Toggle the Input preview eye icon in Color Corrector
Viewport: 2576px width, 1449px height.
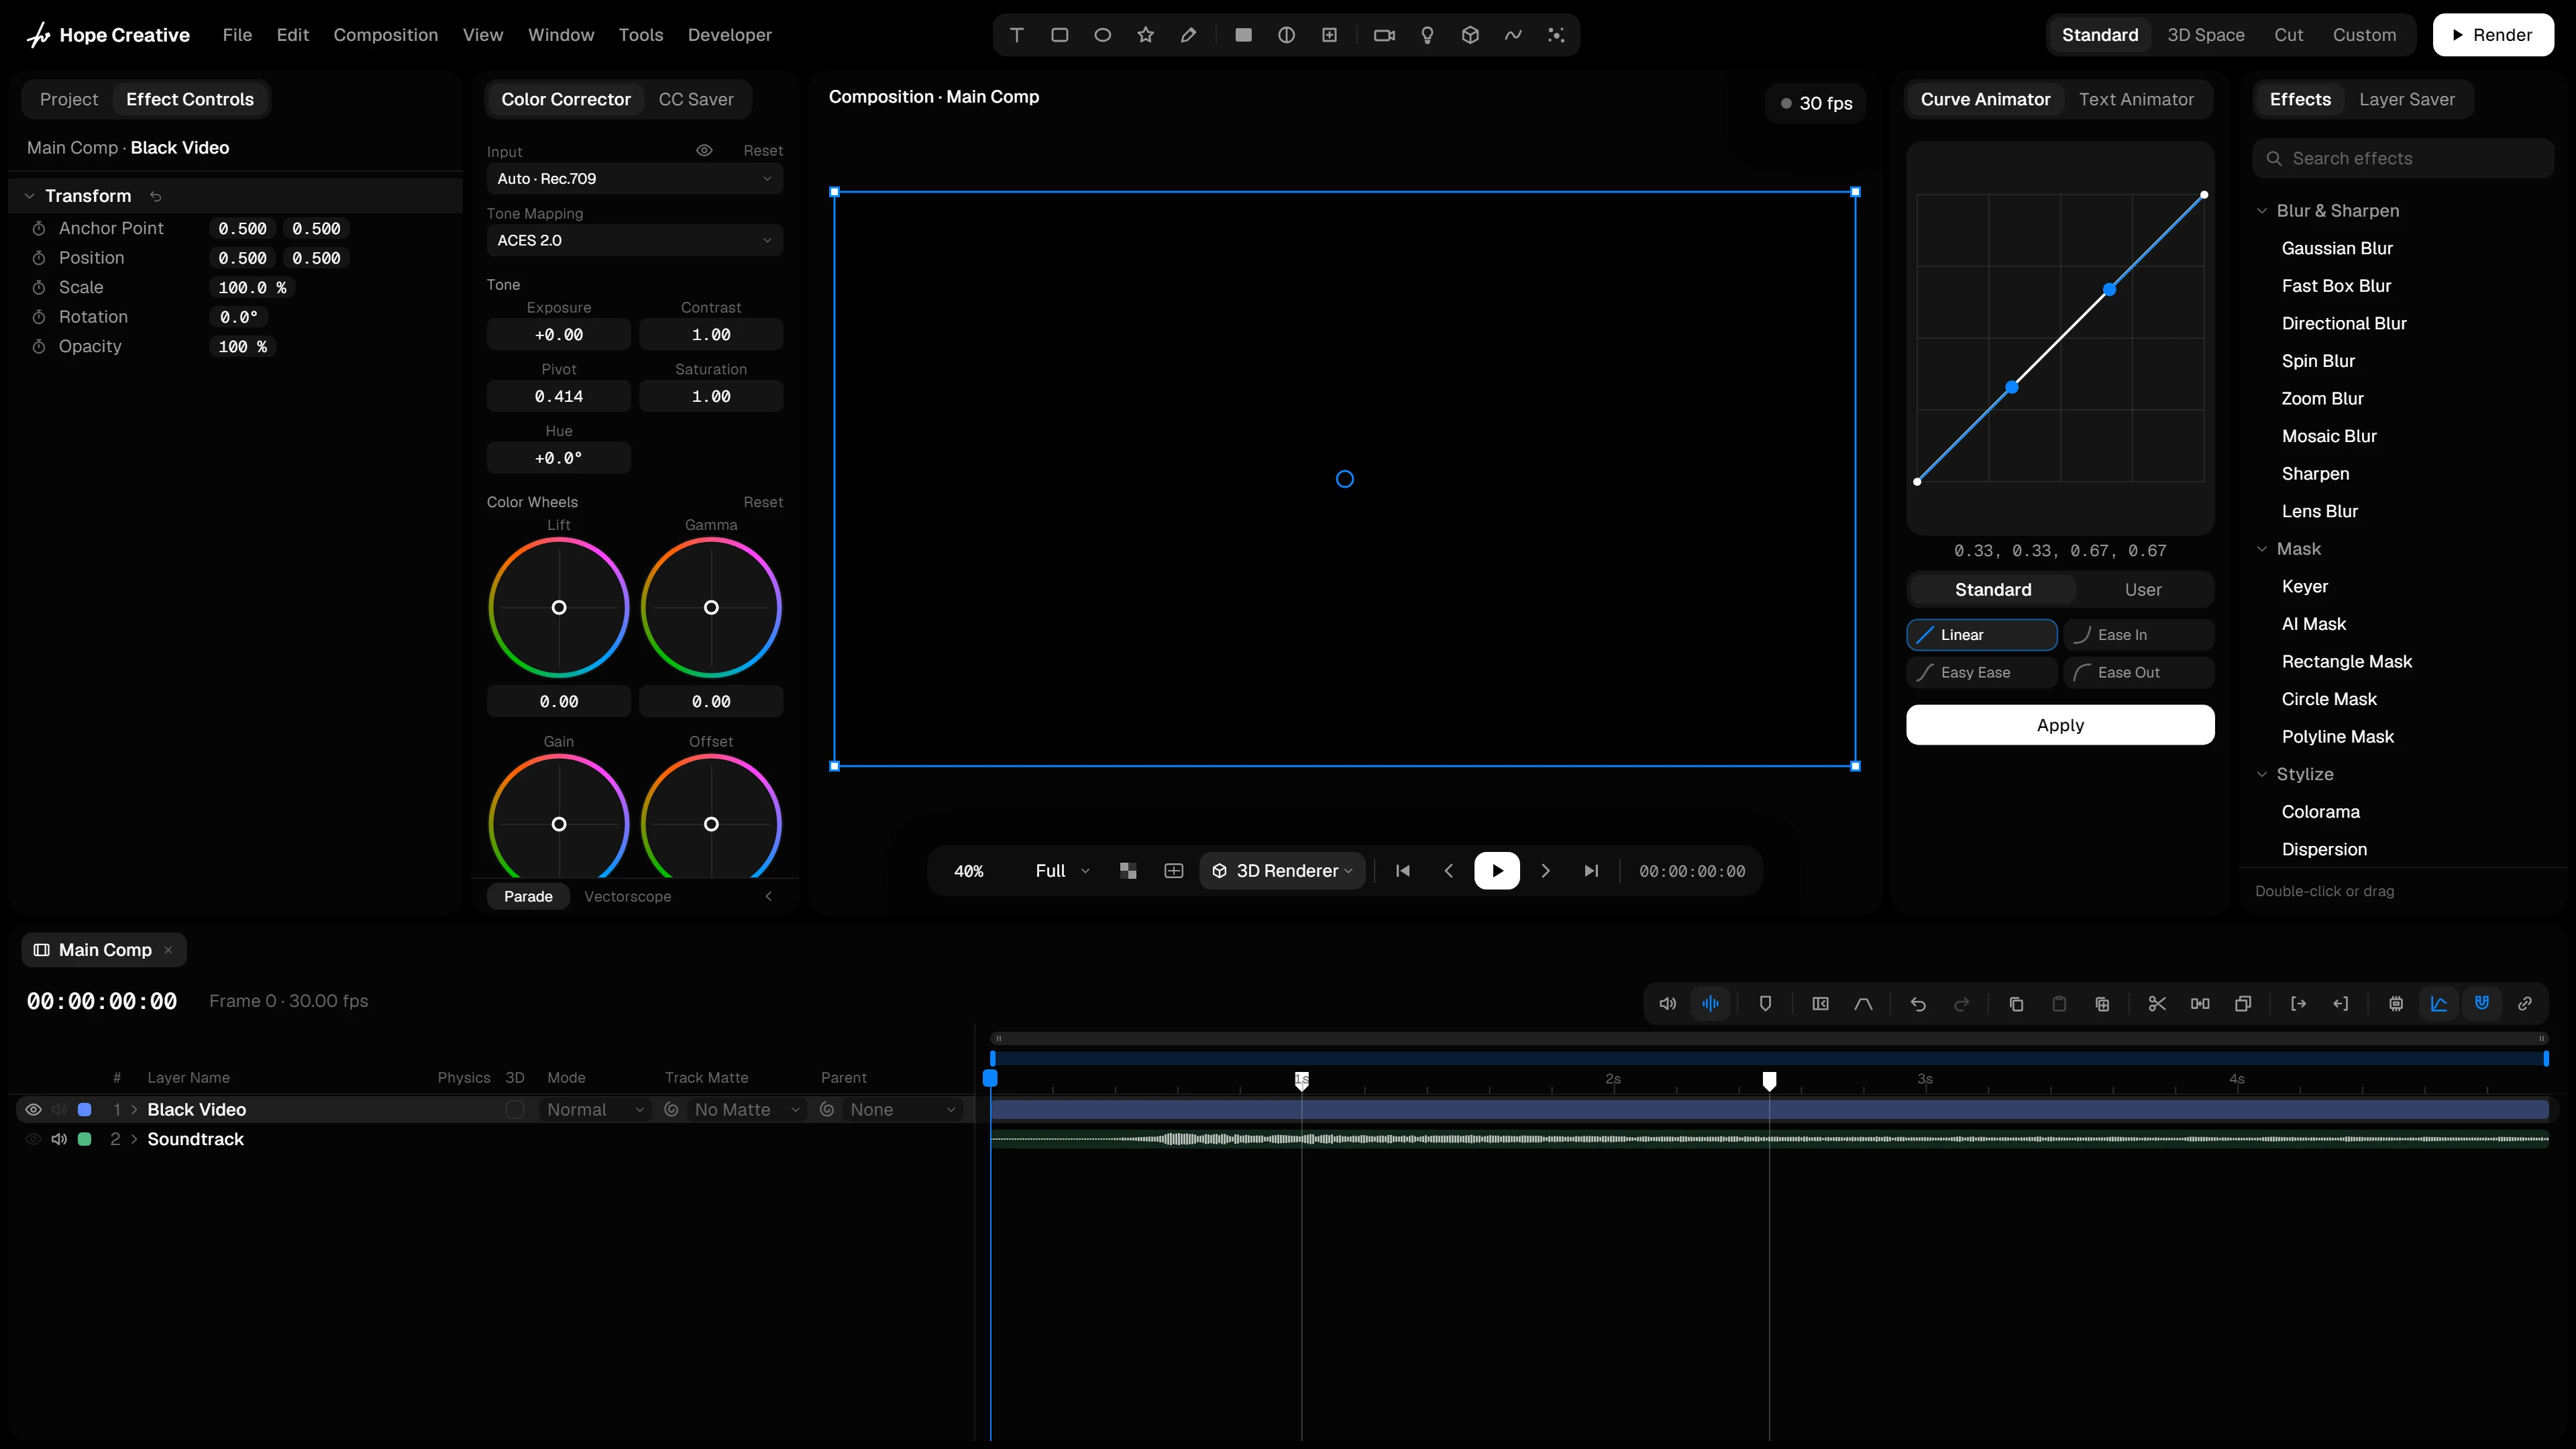coord(704,151)
